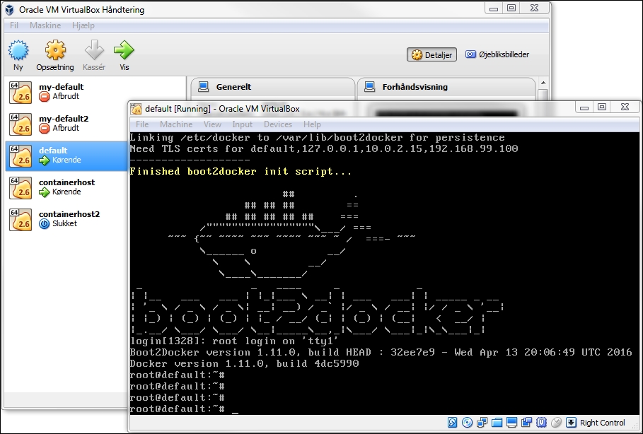The width and height of the screenshot is (643, 434).
Task: Click the network status icon in the statusbar
Action: pyautogui.click(x=482, y=422)
